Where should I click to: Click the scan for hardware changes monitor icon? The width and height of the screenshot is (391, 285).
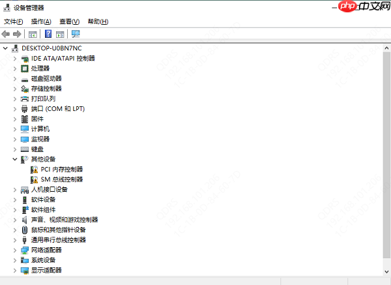(76, 34)
